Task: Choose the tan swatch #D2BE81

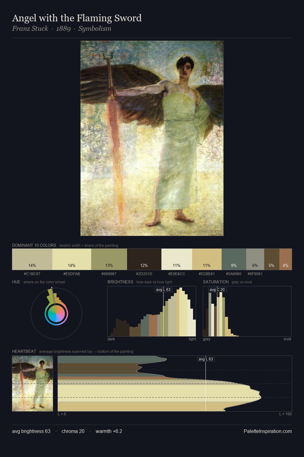Action: 207,259
